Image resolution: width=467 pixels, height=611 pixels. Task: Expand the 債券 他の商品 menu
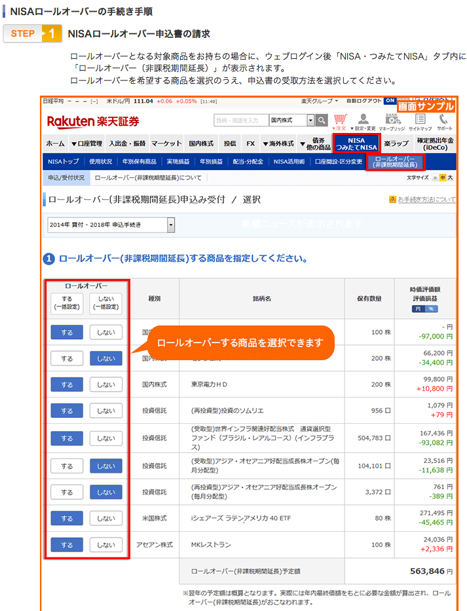(315, 144)
